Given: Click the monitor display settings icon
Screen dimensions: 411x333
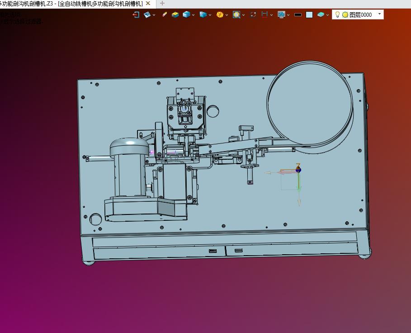Looking at the screenshot, I should (281, 14).
